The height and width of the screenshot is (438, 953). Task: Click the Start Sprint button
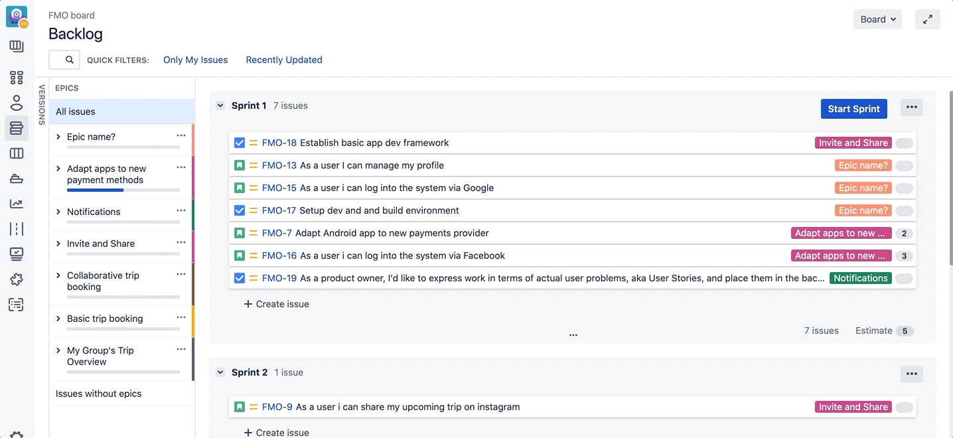[x=853, y=109]
